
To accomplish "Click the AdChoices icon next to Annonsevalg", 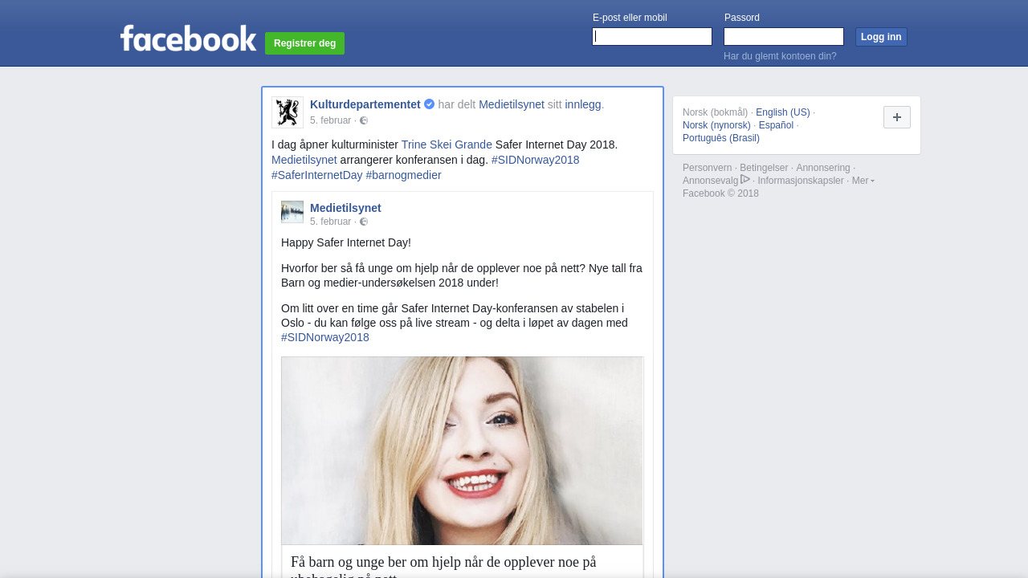I will [x=745, y=180].
